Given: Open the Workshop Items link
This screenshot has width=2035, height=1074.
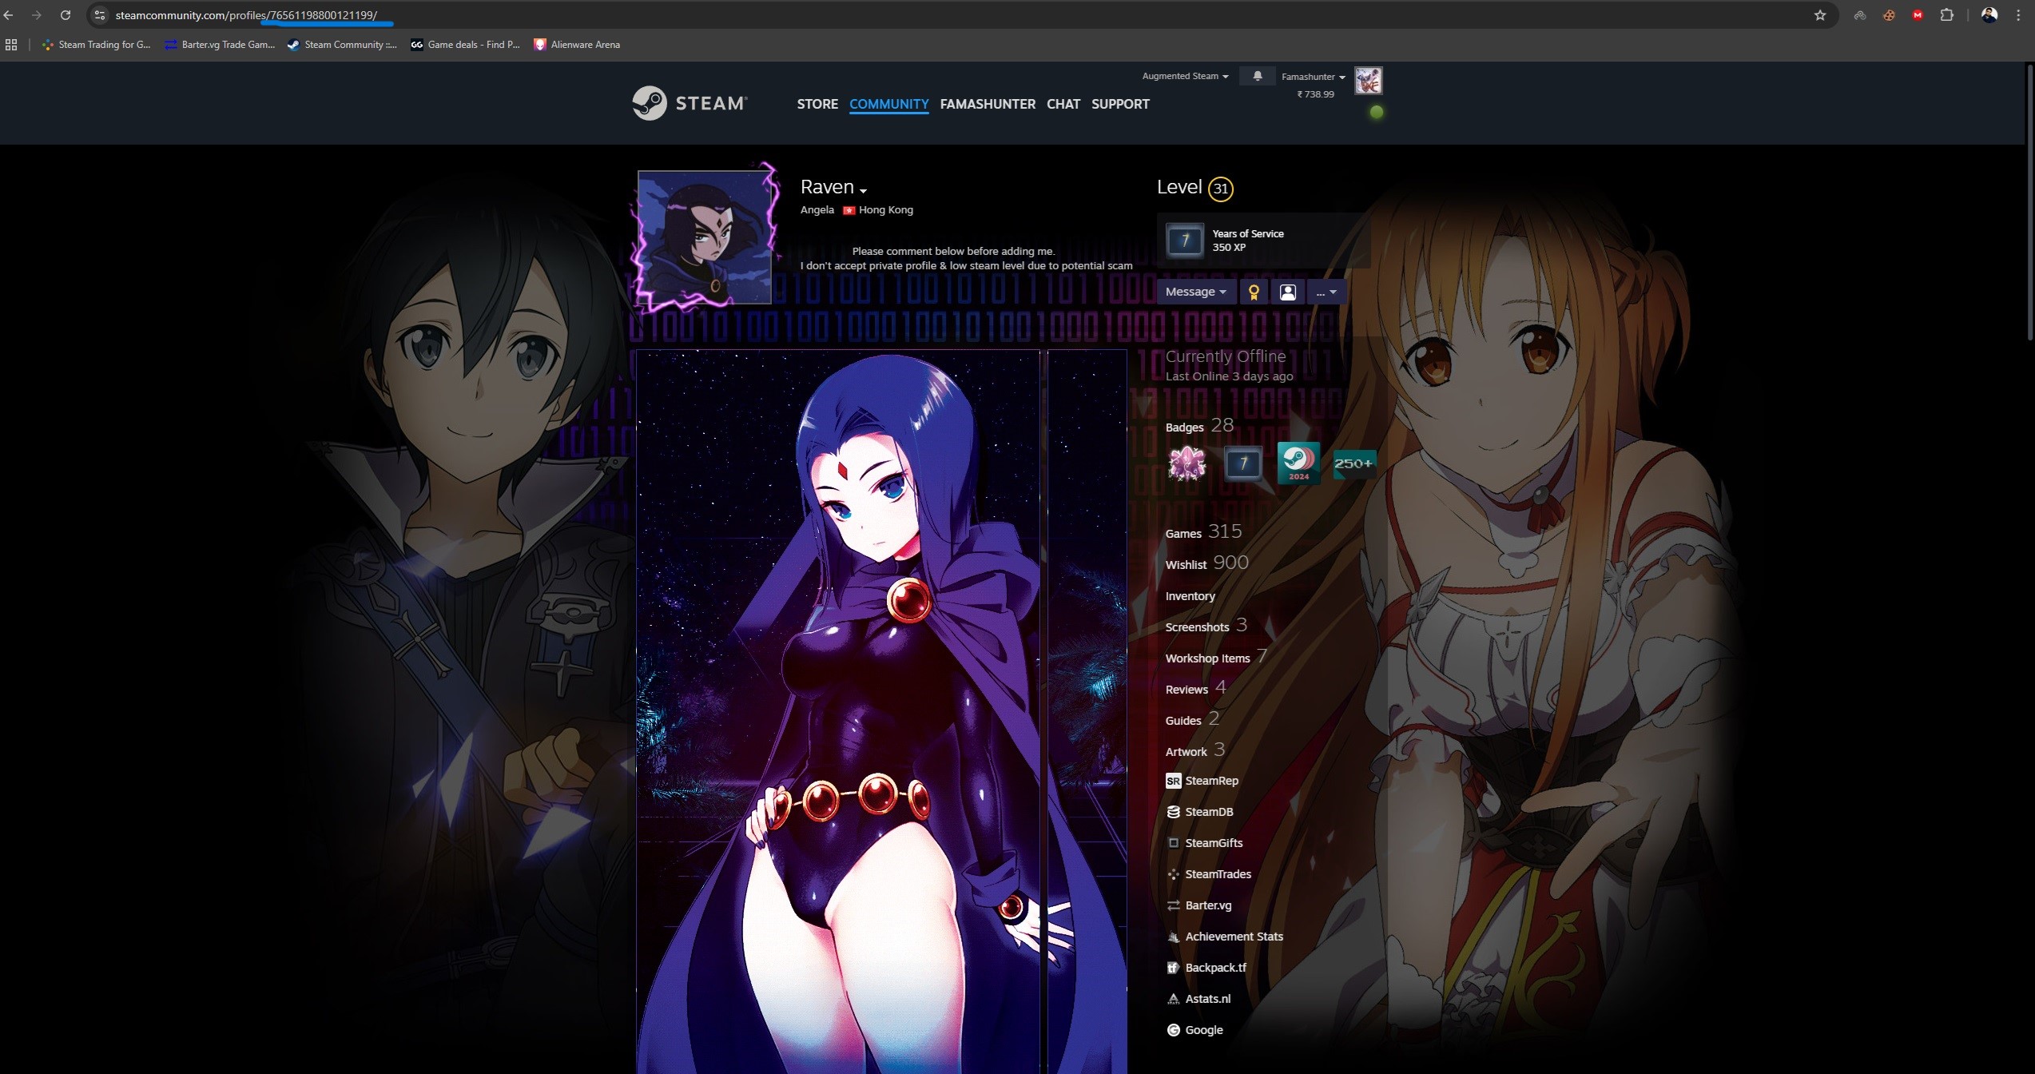Looking at the screenshot, I should tap(1215, 657).
